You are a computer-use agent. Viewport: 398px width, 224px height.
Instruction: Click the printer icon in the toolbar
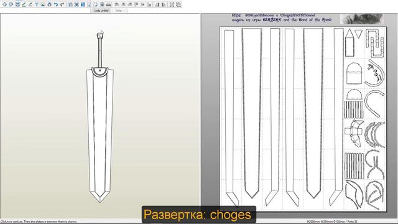click(x=108, y=4)
